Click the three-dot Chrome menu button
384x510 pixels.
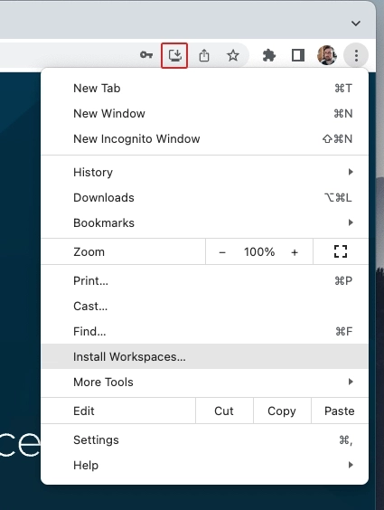tap(356, 56)
